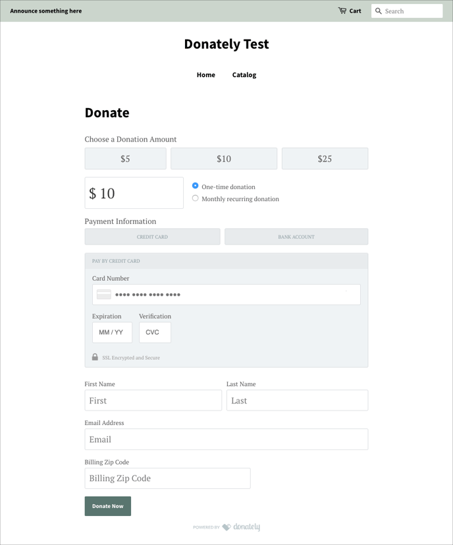This screenshot has height=545, width=453.
Task: Choose the $5 donation amount
Action: [125, 159]
